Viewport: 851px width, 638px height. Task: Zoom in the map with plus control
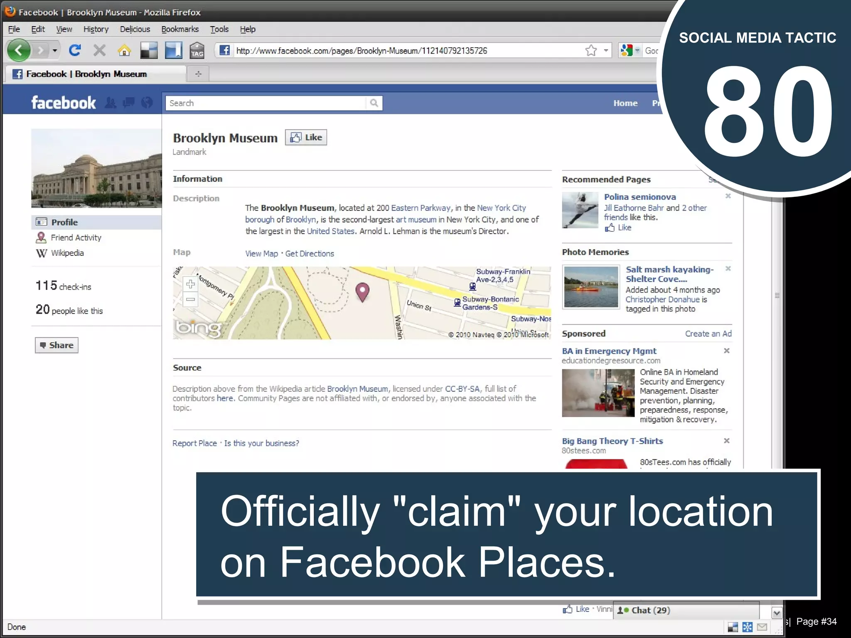tap(190, 284)
